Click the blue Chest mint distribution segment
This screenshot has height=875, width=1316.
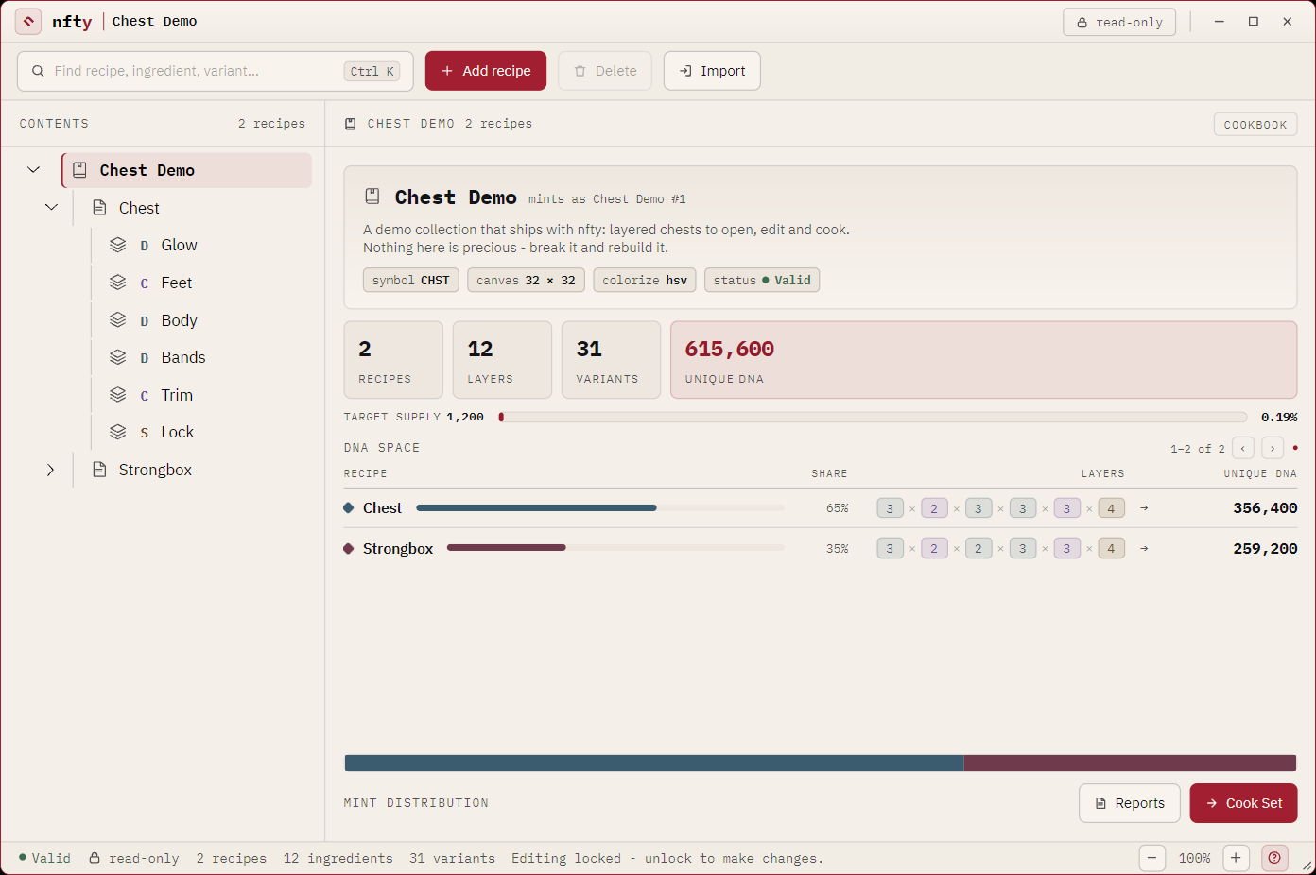point(654,763)
